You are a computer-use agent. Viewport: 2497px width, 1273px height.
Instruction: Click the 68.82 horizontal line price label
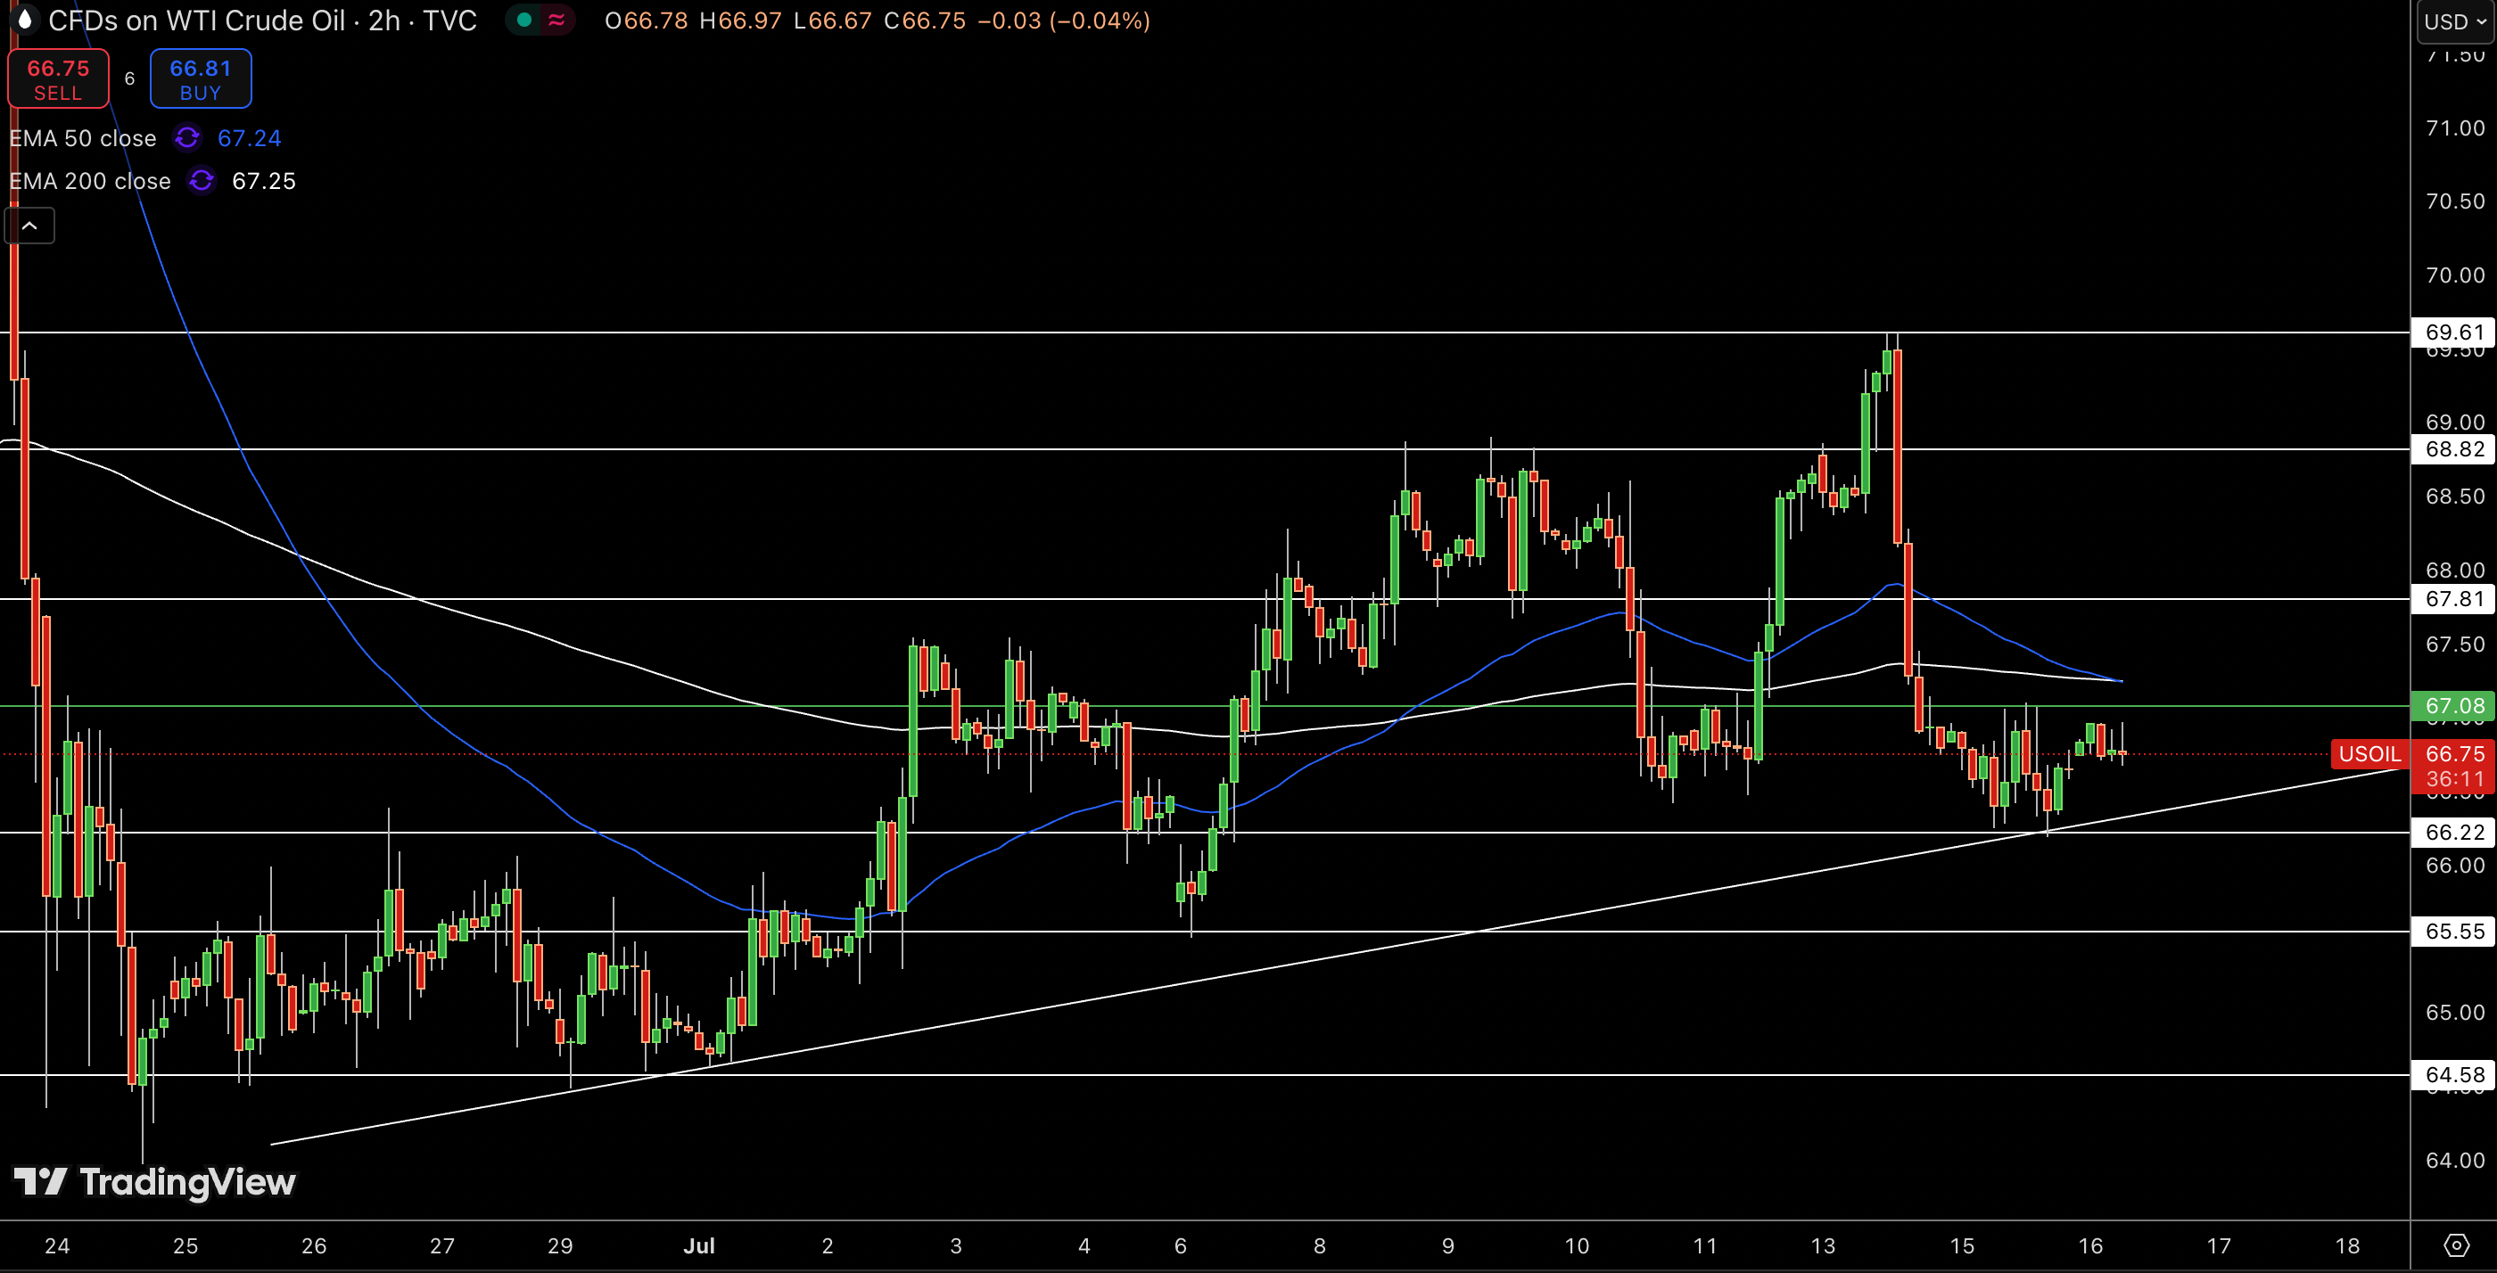[x=2453, y=449]
